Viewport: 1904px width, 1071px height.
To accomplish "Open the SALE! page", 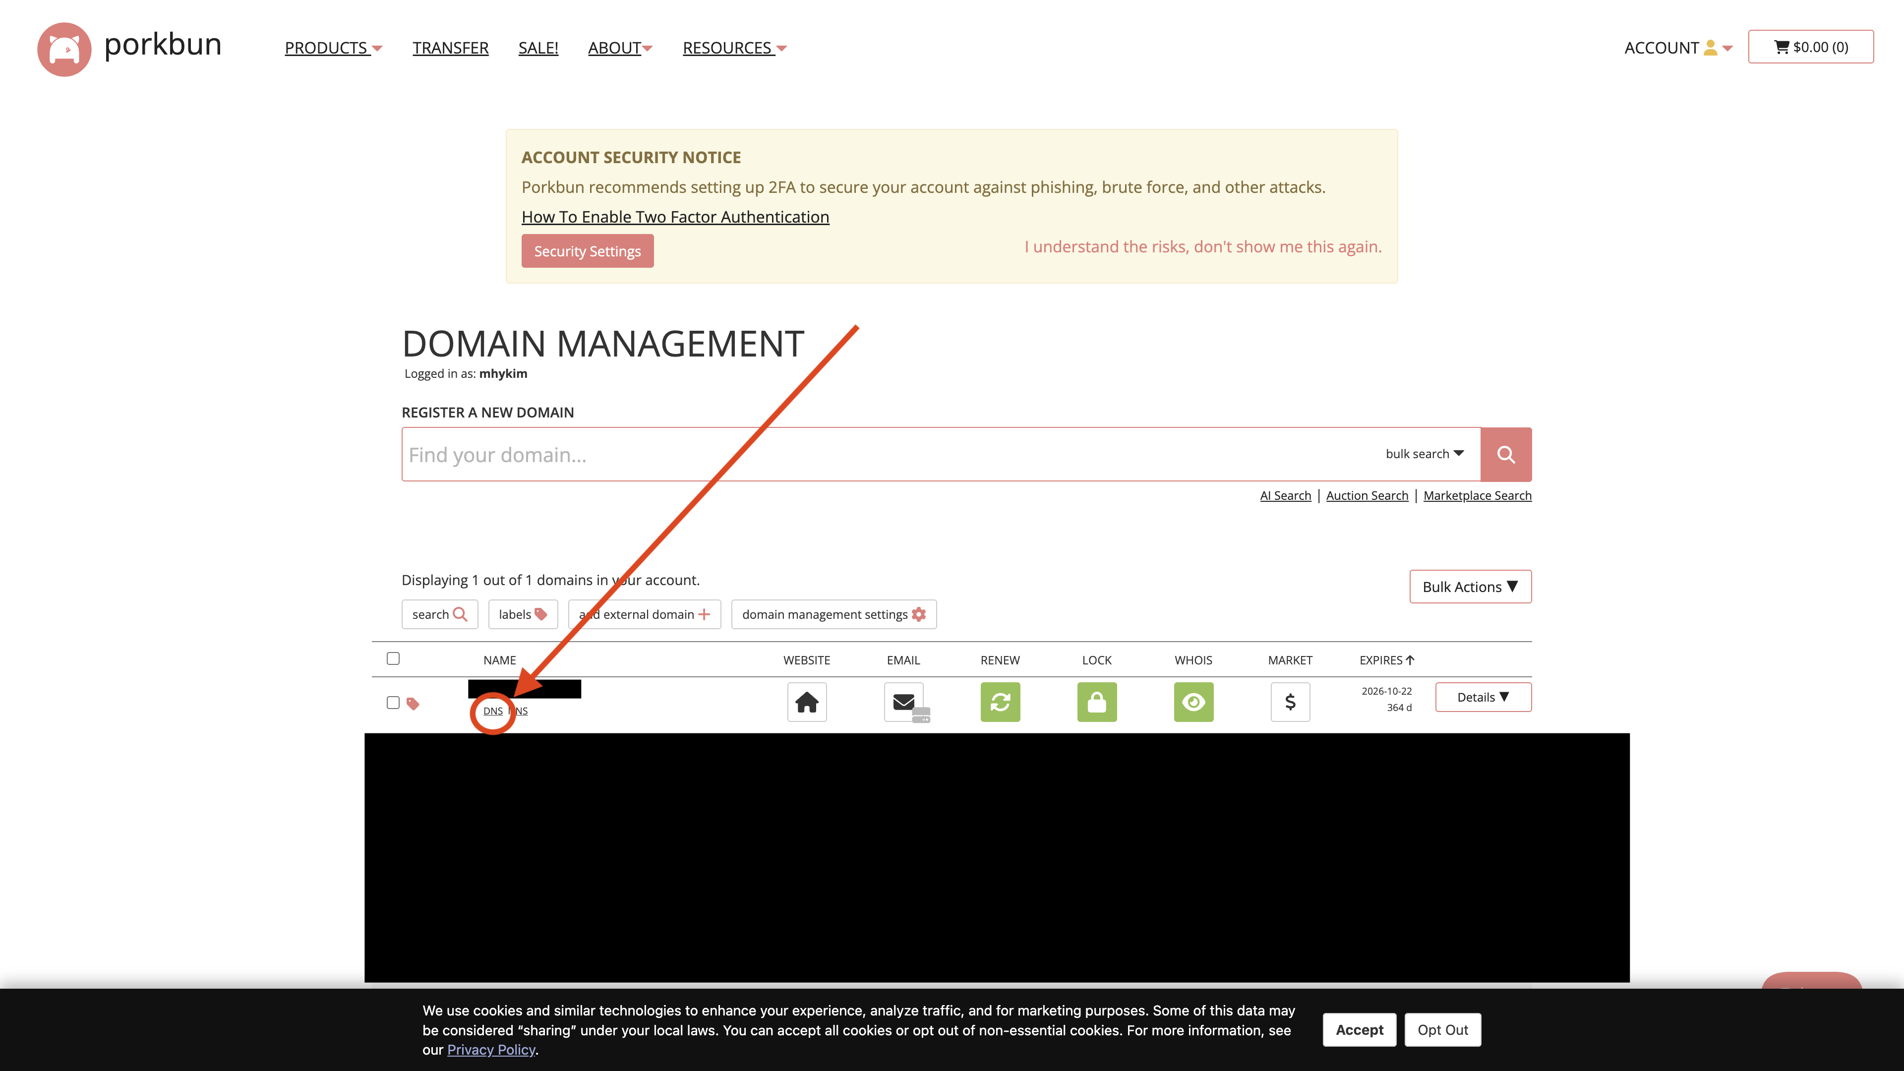I will 538,48.
